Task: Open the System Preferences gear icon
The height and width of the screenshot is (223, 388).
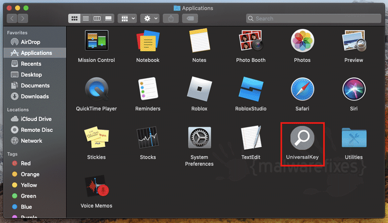Action: 199,137
